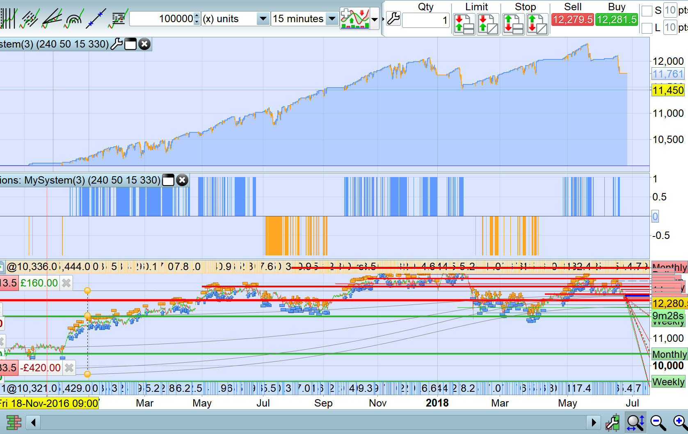Close the equity curve MySystem panel

click(144, 44)
